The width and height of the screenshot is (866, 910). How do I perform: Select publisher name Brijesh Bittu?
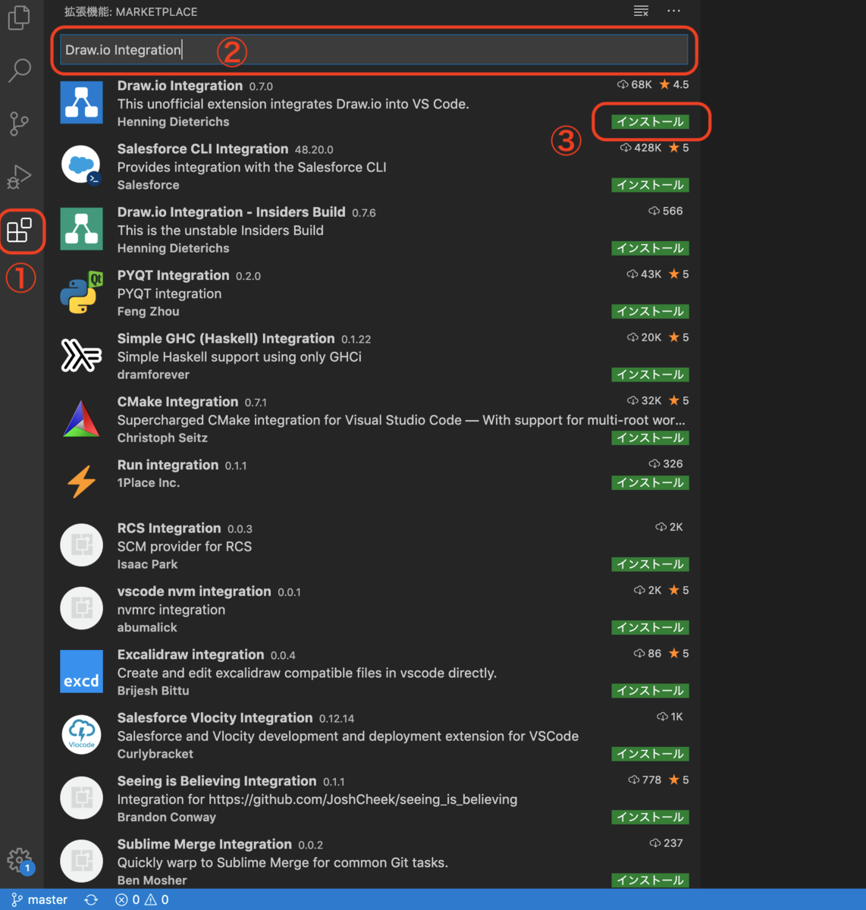pyautogui.click(x=153, y=691)
